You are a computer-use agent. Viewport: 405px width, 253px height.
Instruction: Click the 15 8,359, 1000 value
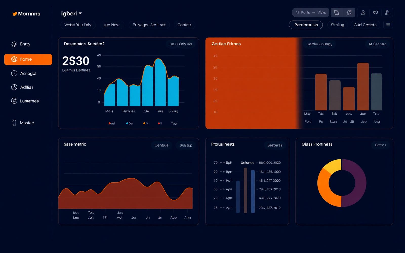pos(270,172)
